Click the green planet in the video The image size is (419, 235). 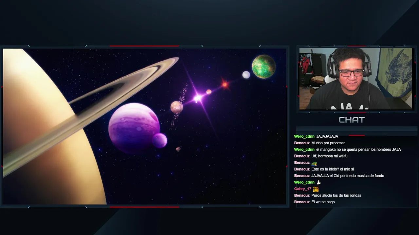pos(264,67)
